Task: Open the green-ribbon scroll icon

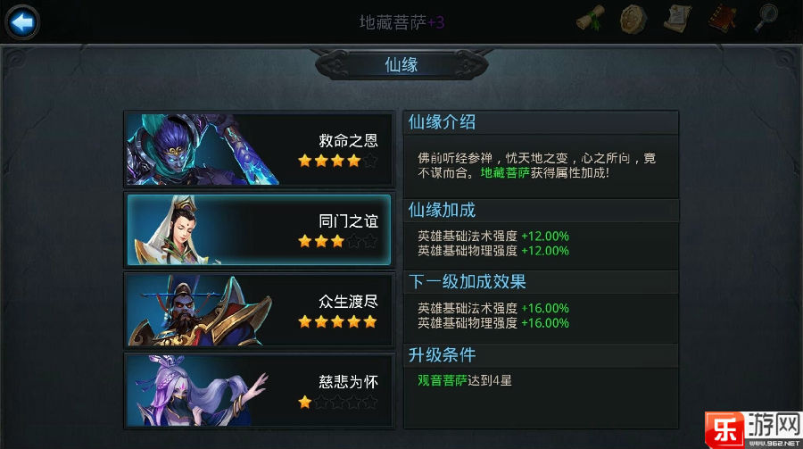Action: coord(591,20)
